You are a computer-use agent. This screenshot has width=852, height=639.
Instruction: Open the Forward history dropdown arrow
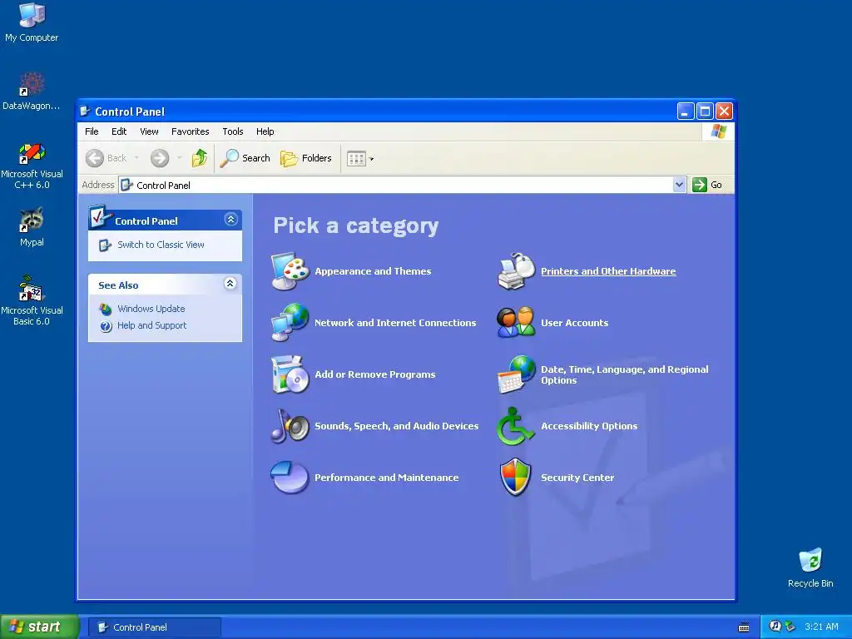179,158
